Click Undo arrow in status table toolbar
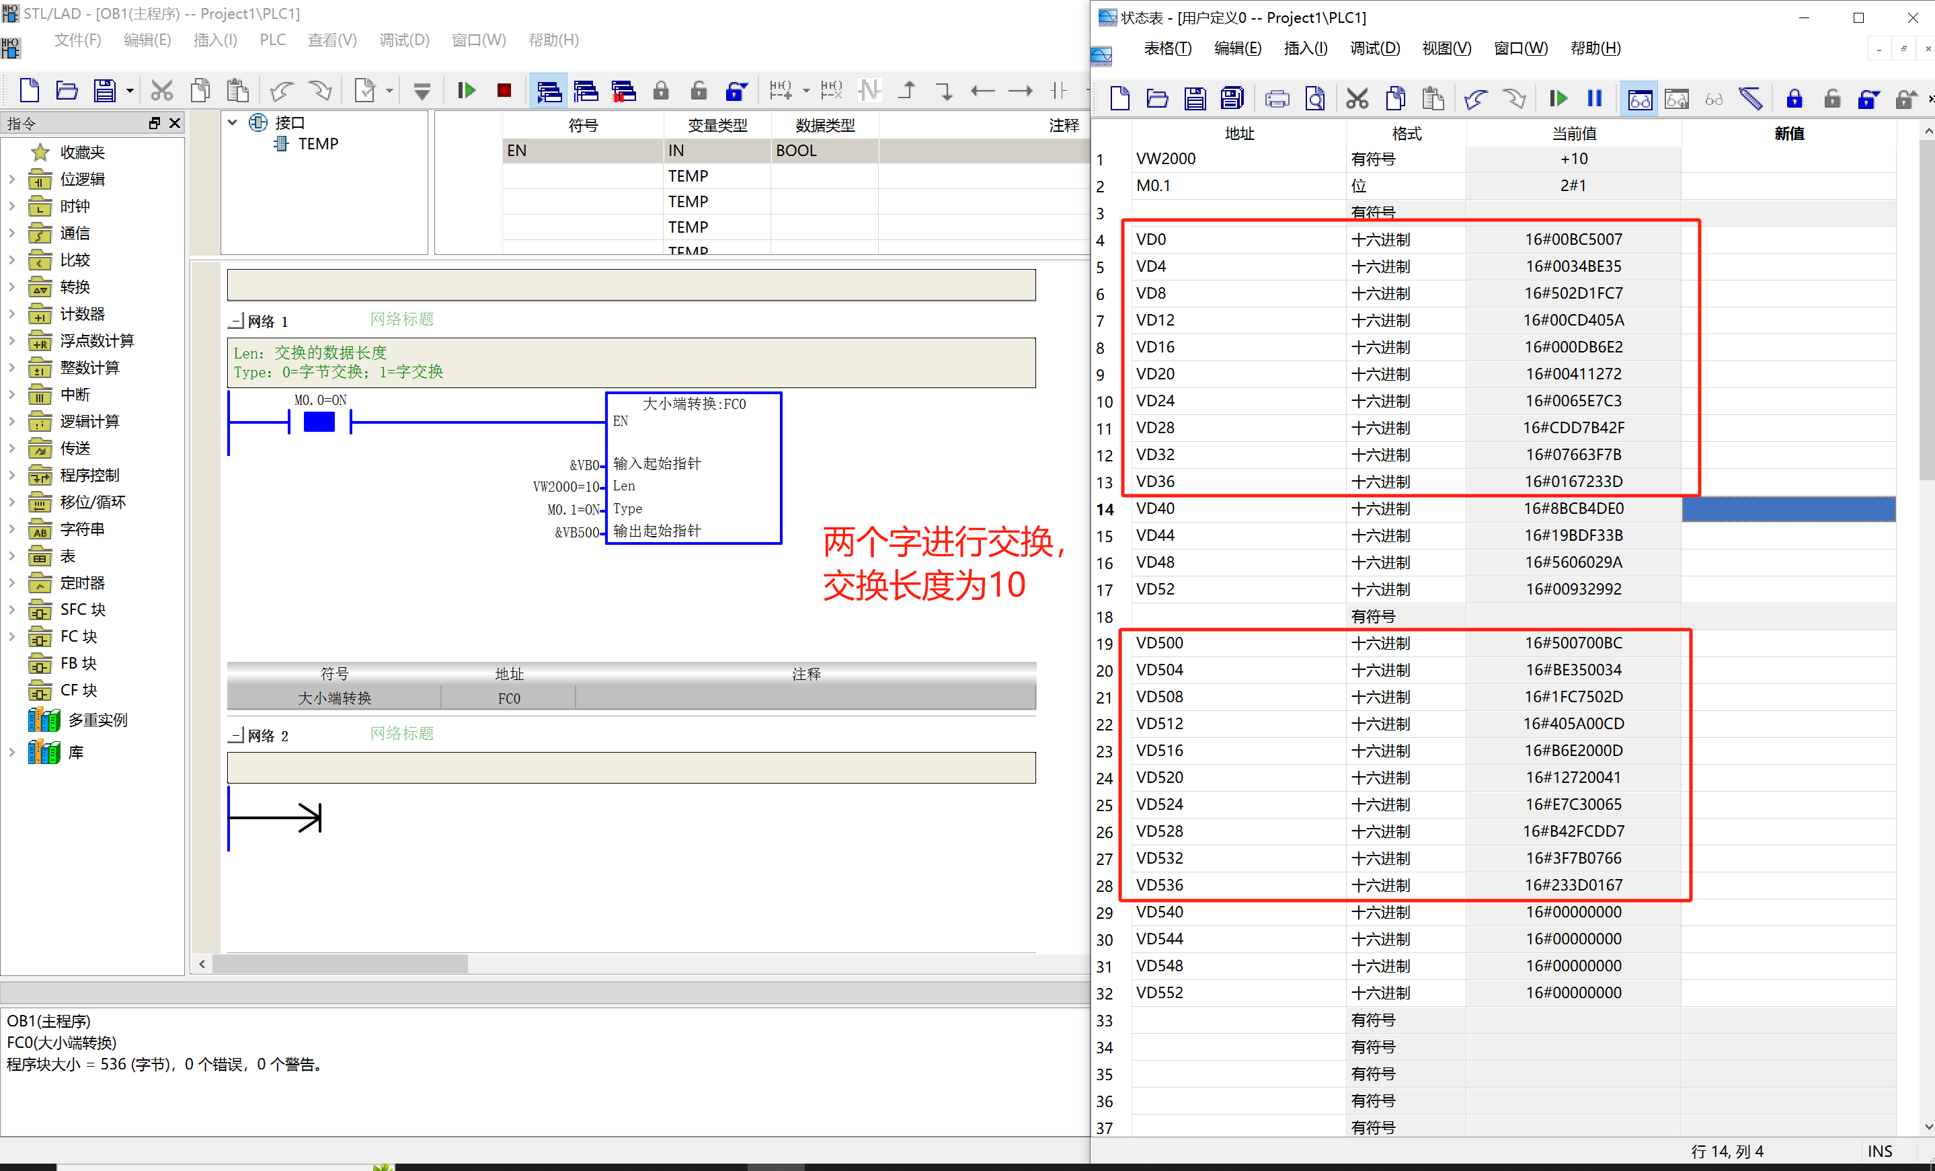Viewport: 1935px width, 1171px height. [x=1476, y=99]
